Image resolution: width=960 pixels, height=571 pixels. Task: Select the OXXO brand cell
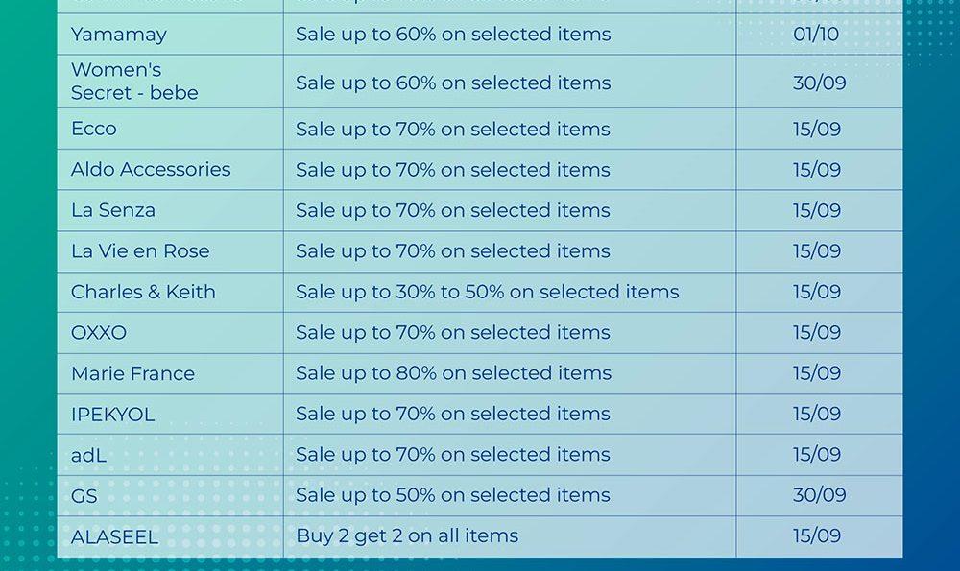tap(99, 333)
